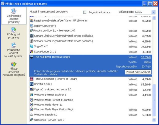The height and width of the screenshot is (125, 159).
Task: Open Přístup a výchozí nastavení programů
Action: [x=14, y=69]
